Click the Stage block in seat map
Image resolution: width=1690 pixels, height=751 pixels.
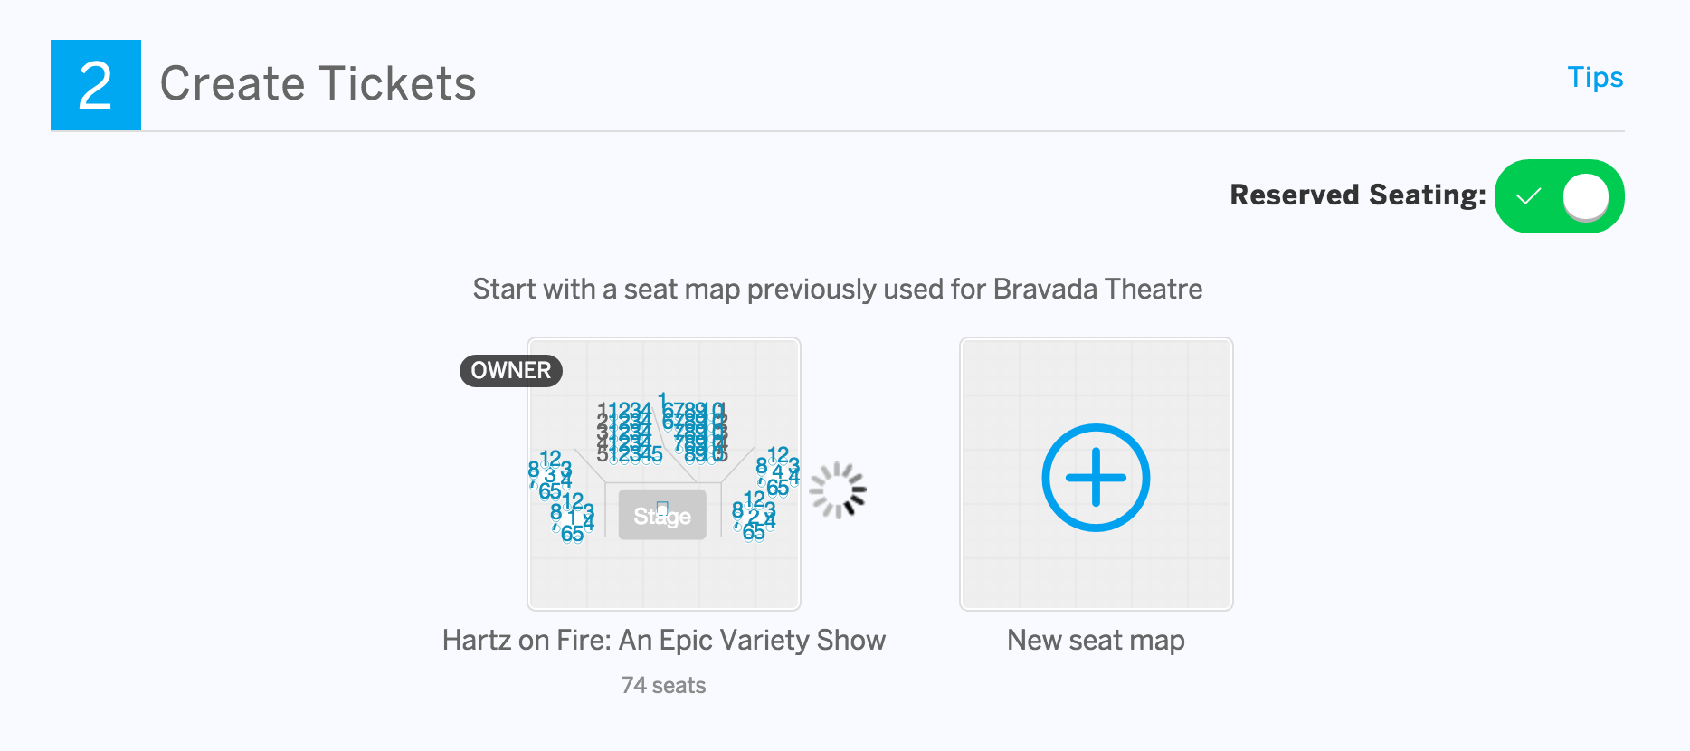(x=662, y=515)
